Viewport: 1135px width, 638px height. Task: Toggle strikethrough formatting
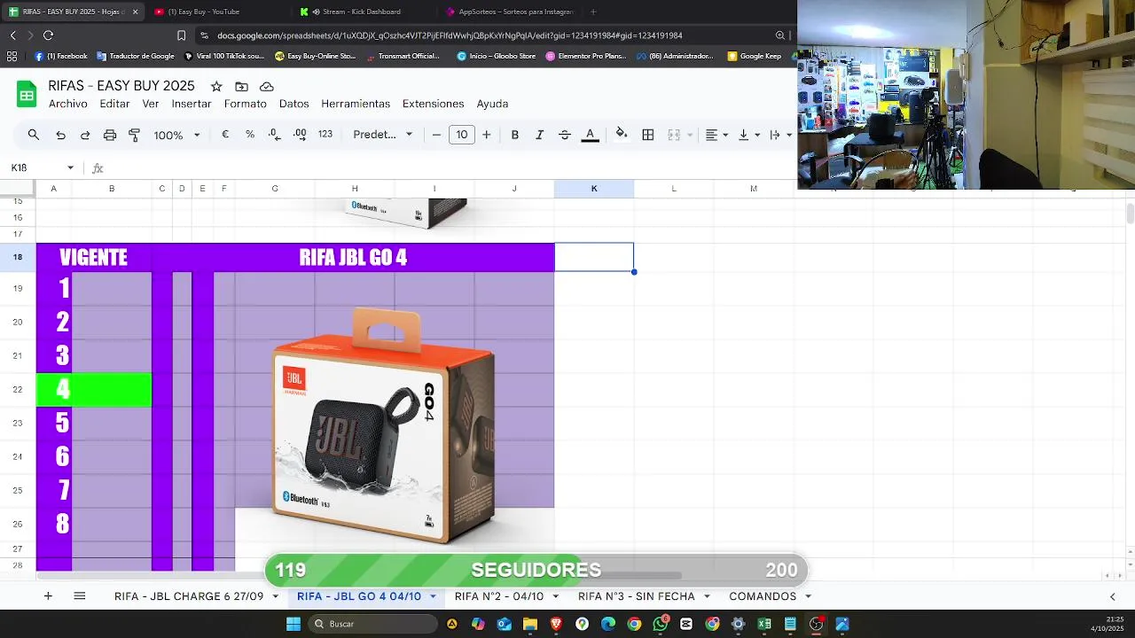pyautogui.click(x=565, y=135)
